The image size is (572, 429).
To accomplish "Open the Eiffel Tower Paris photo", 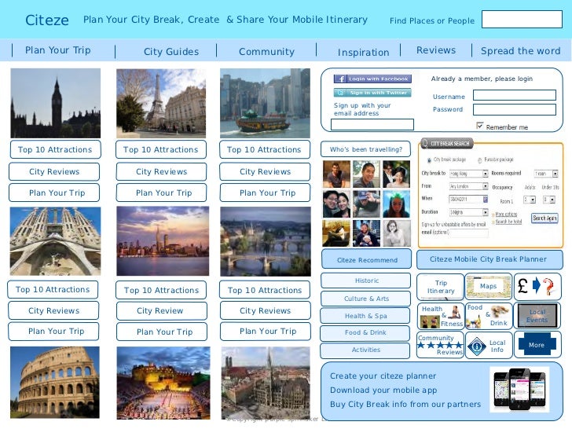I will point(161,104).
